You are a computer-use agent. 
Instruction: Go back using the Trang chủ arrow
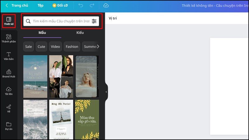7,5
